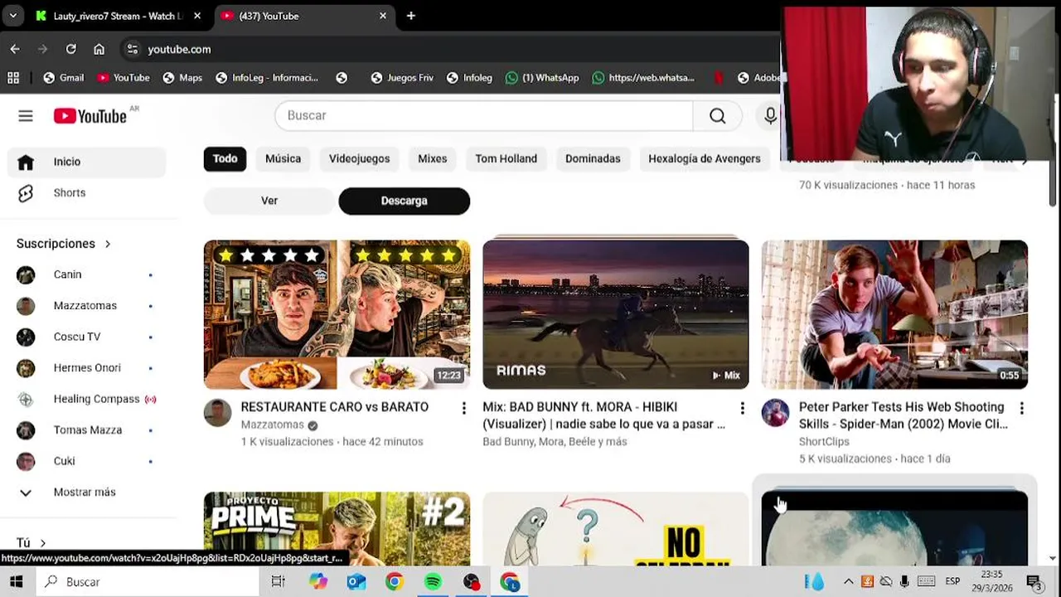Select the Música filter chip
The width and height of the screenshot is (1061, 597).
(x=283, y=158)
